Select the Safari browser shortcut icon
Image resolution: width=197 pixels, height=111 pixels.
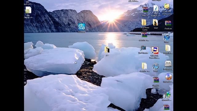click(x=155, y=66)
